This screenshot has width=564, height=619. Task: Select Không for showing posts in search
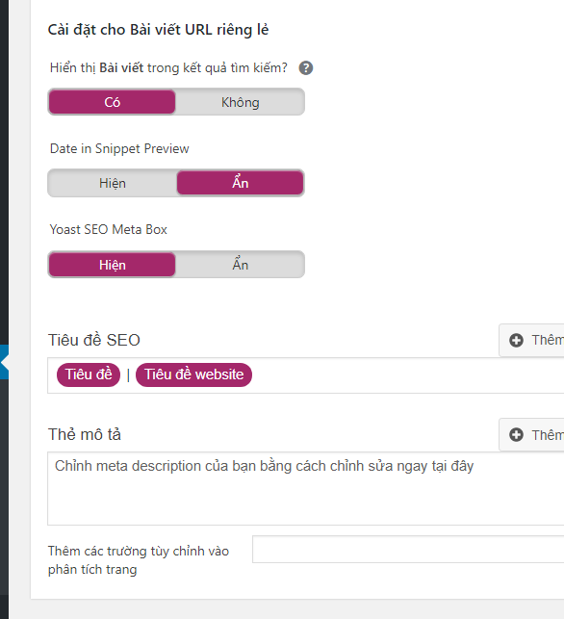[240, 102]
